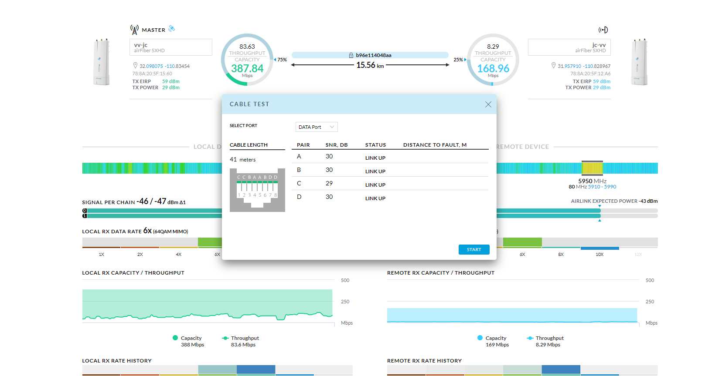722x376 pixels.
Task: Click the remote device location pin icon
Action: pos(553,66)
